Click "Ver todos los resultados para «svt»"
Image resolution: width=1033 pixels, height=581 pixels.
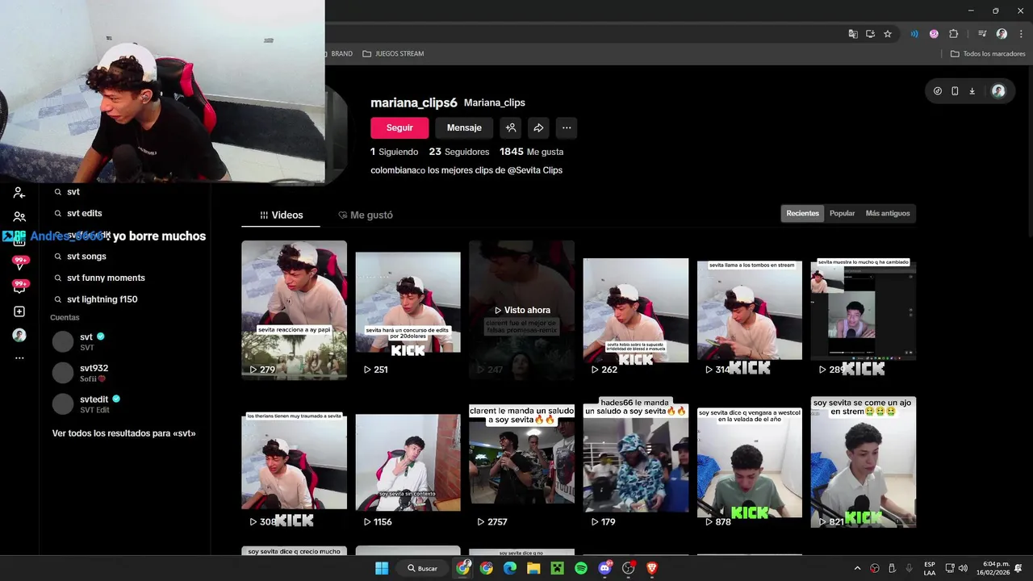click(123, 433)
